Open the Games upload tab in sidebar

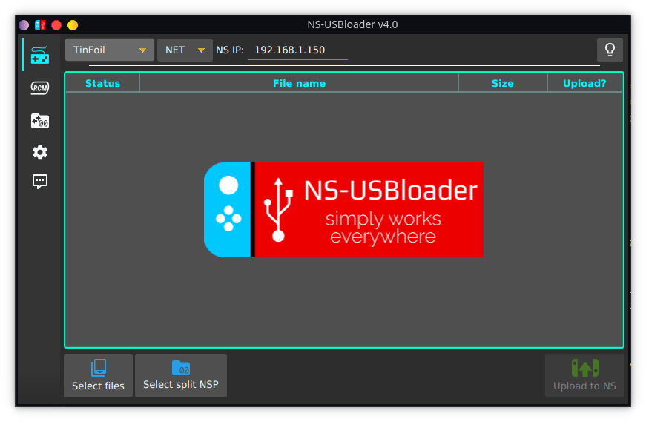[40, 55]
